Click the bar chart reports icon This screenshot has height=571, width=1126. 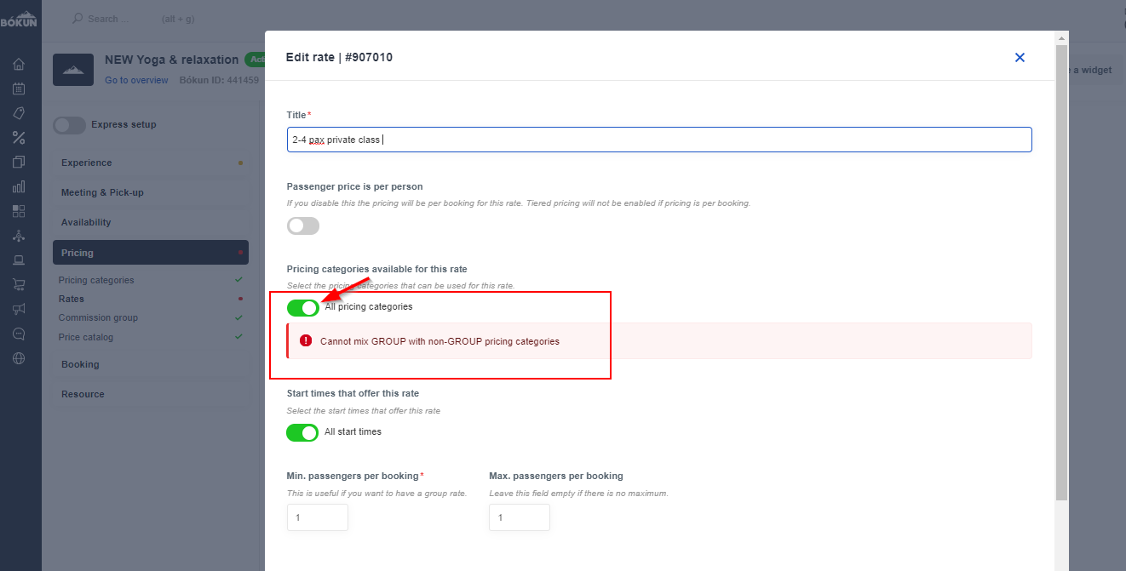point(19,186)
